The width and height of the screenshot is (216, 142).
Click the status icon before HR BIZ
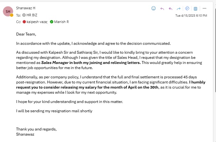(x=24, y=15)
